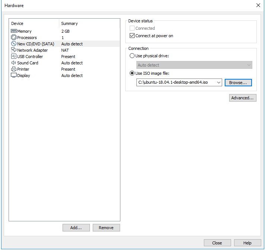The height and width of the screenshot is (250, 265).
Task: Choose Use ISO image file option
Action: 132,73
